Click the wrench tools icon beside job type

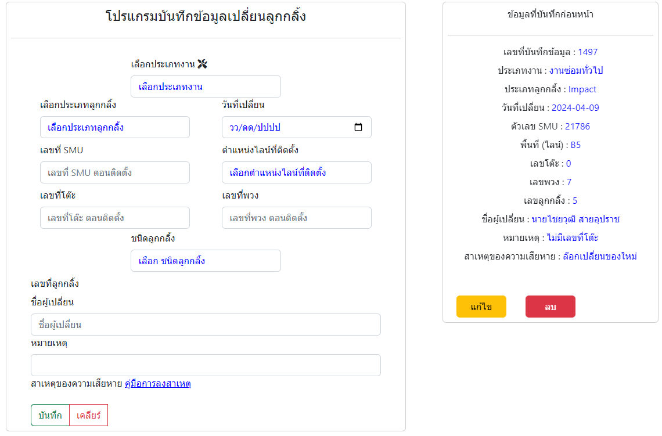coord(202,64)
